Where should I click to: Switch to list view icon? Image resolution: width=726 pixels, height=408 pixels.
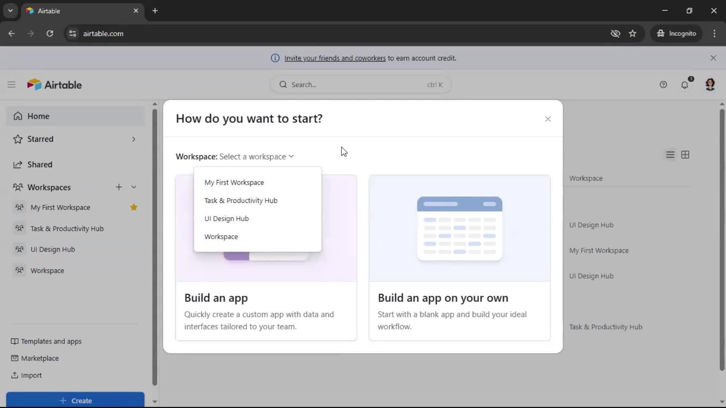670,155
